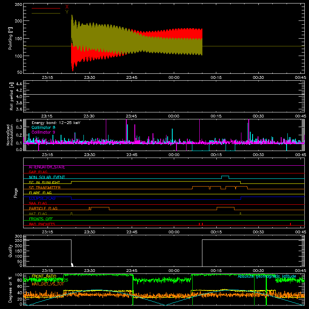Click the red X legend line sample
This screenshot has width=309, height=309.
tap(46, 8)
